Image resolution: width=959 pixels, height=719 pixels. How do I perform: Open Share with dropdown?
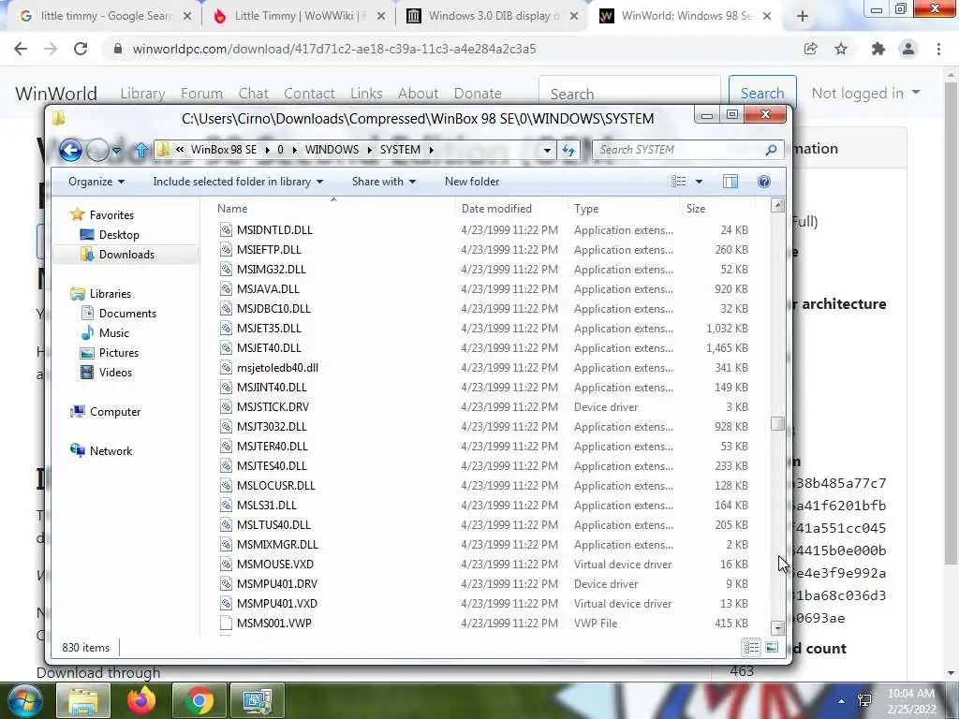click(x=383, y=182)
